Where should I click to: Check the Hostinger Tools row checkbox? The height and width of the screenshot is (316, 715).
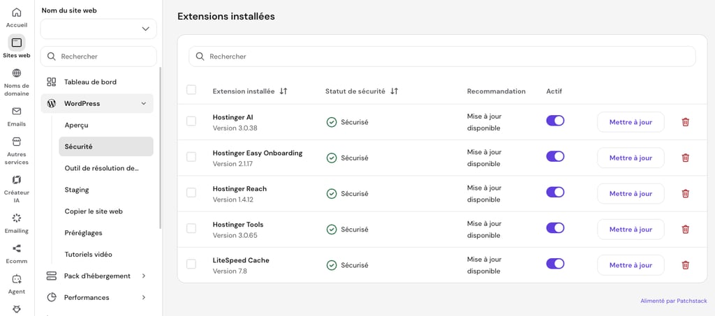(x=191, y=228)
